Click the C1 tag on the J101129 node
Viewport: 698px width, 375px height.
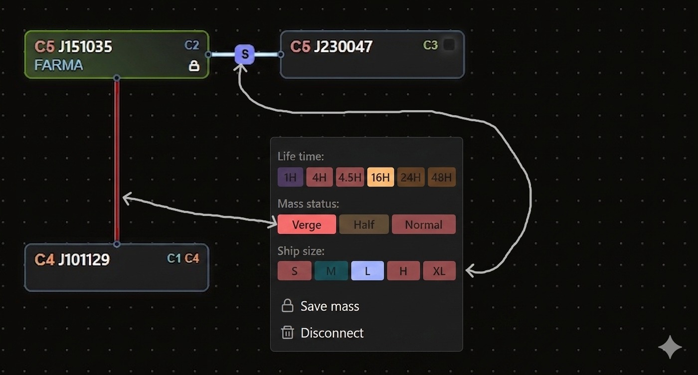(x=174, y=258)
